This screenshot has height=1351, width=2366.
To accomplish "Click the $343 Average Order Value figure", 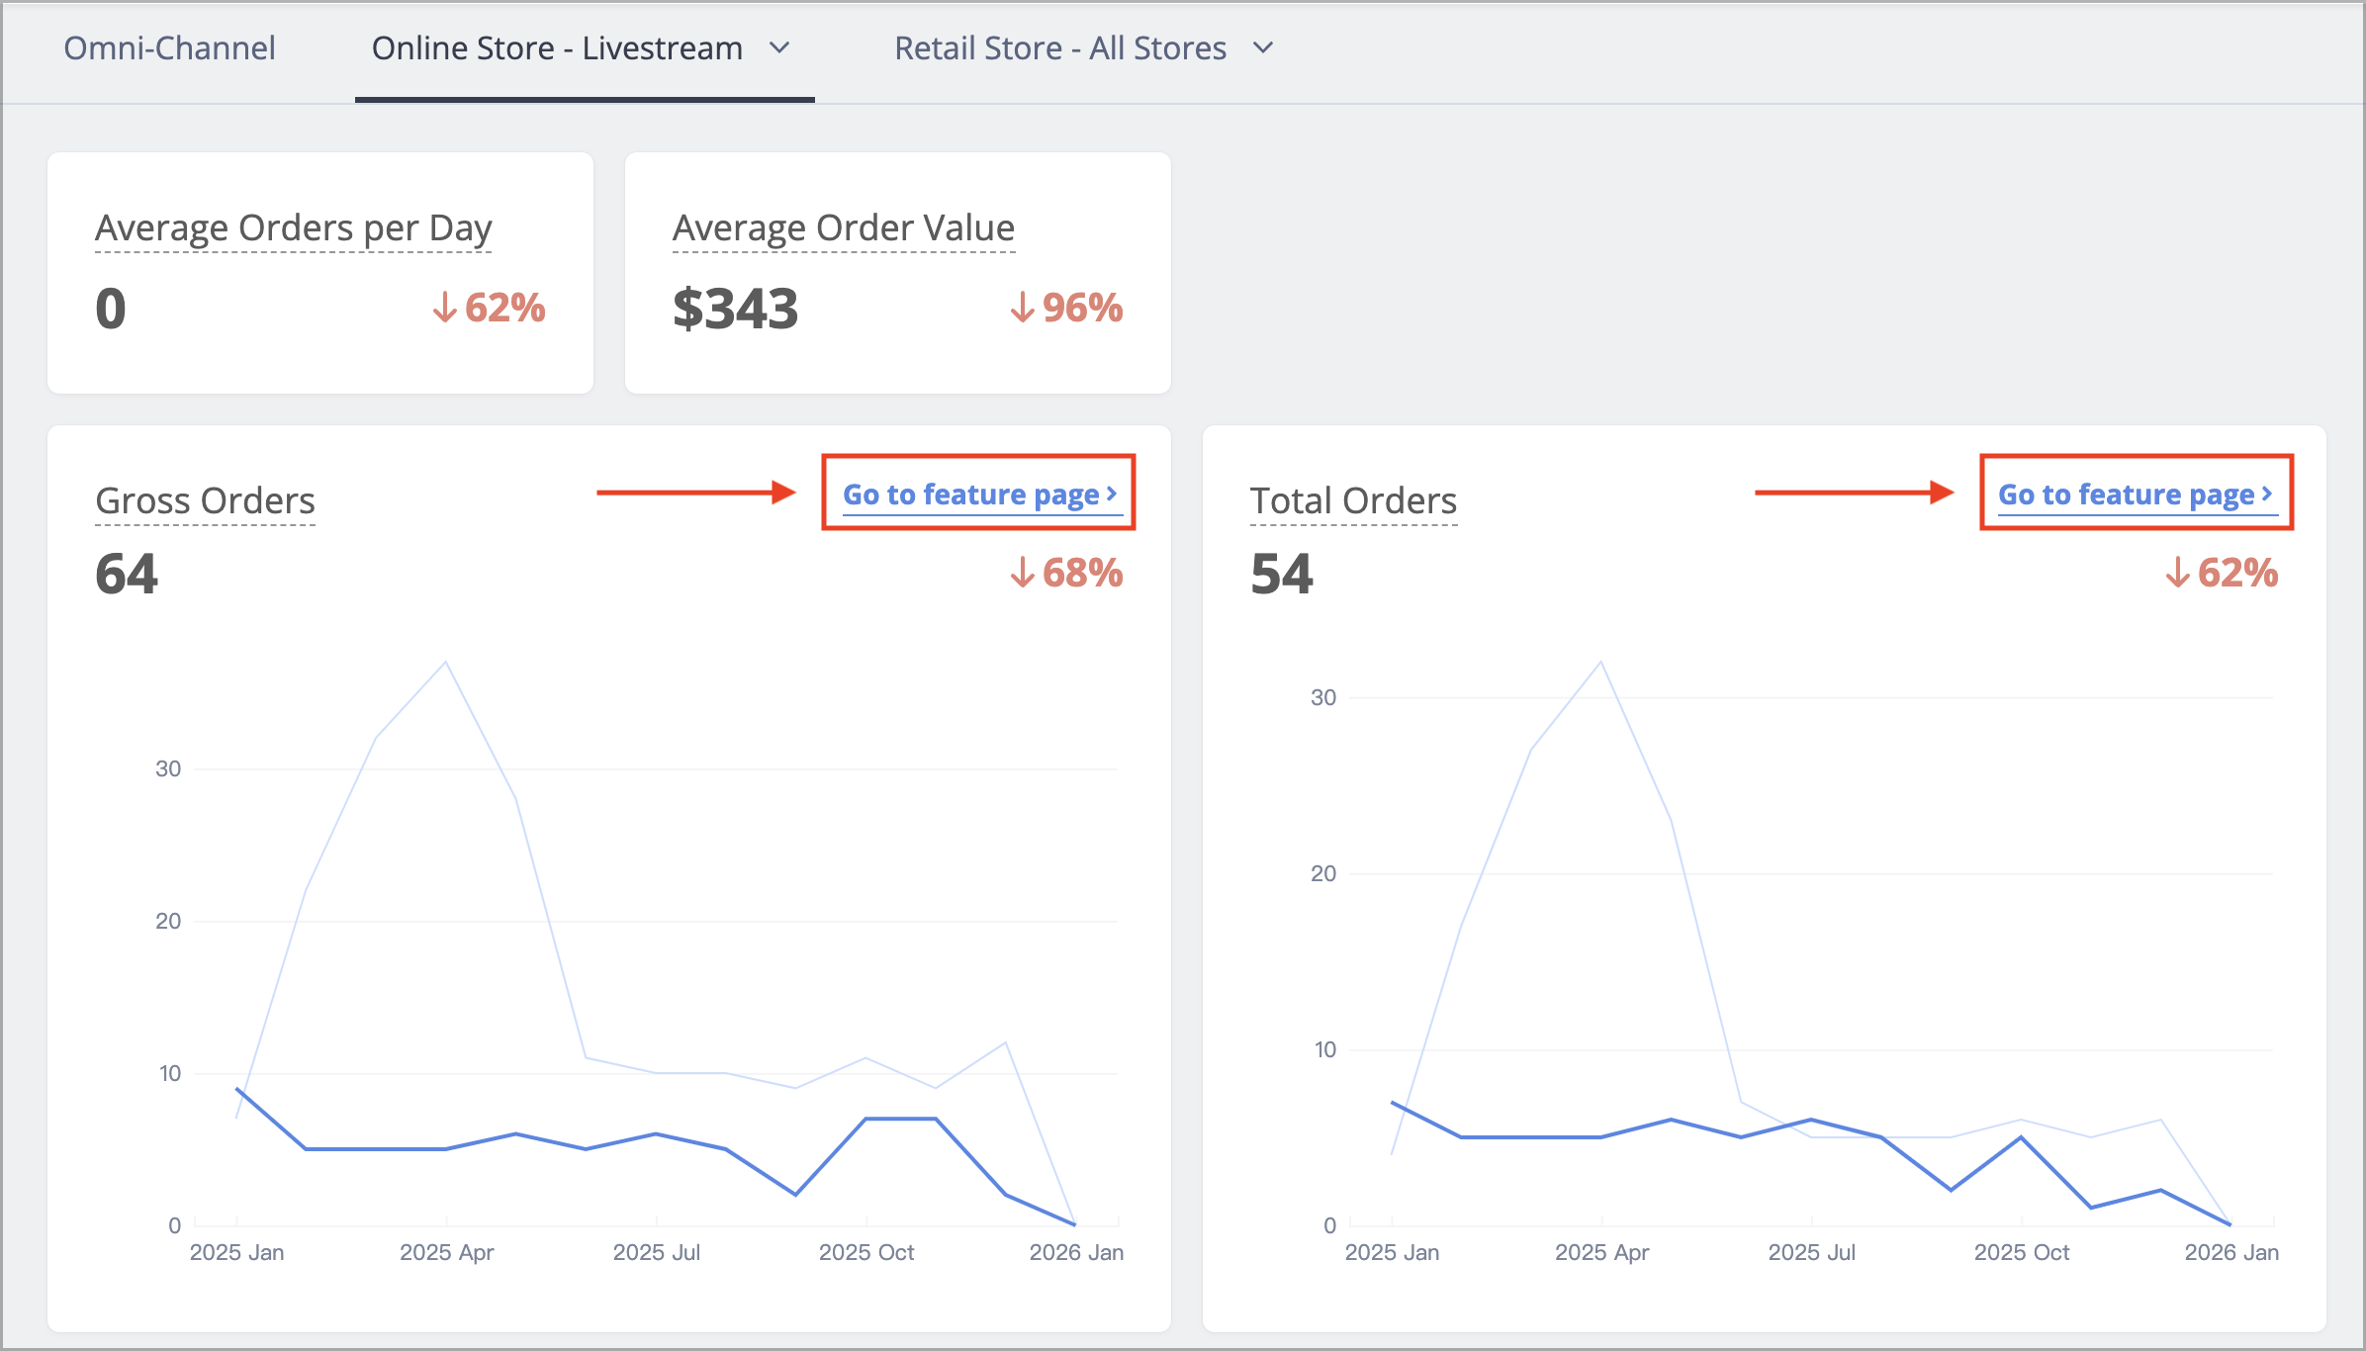I will click(x=735, y=309).
